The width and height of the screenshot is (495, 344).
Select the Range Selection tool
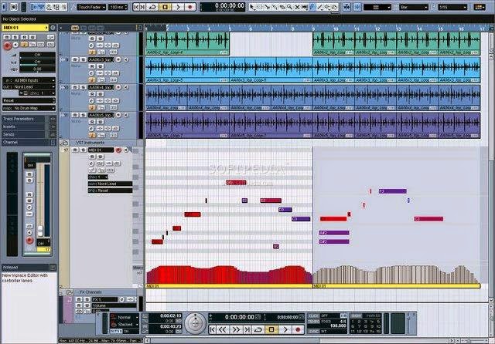[x=259, y=7]
